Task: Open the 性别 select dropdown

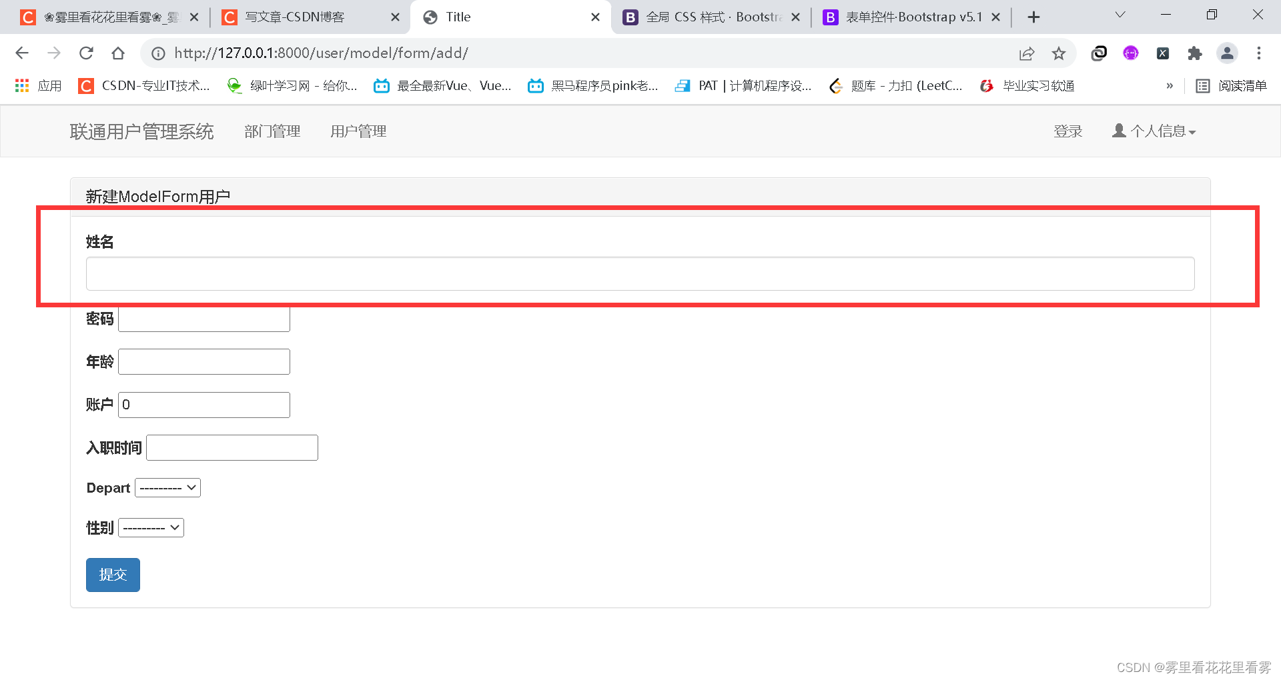Action: [151, 528]
